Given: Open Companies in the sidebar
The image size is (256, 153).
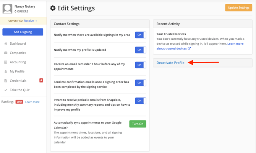Looking at the screenshot, I should [18, 53].
